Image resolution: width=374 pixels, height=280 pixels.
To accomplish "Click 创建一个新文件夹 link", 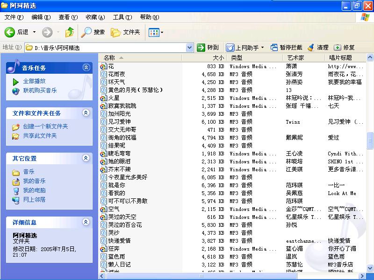I will 45,126.
